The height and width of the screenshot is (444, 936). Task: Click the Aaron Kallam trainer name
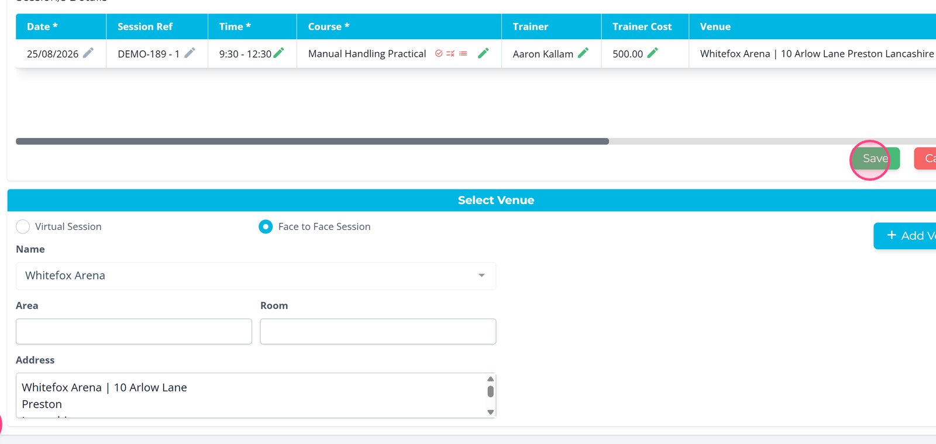(543, 54)
